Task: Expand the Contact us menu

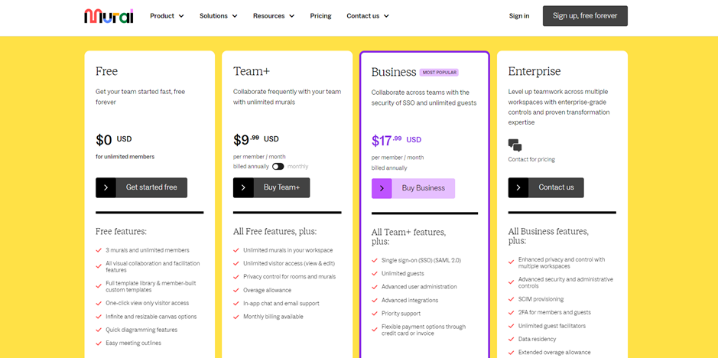Action: (x=368, y=16)
